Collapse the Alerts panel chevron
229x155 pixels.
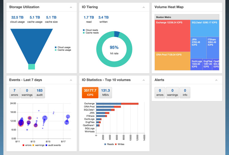point(216,80)
